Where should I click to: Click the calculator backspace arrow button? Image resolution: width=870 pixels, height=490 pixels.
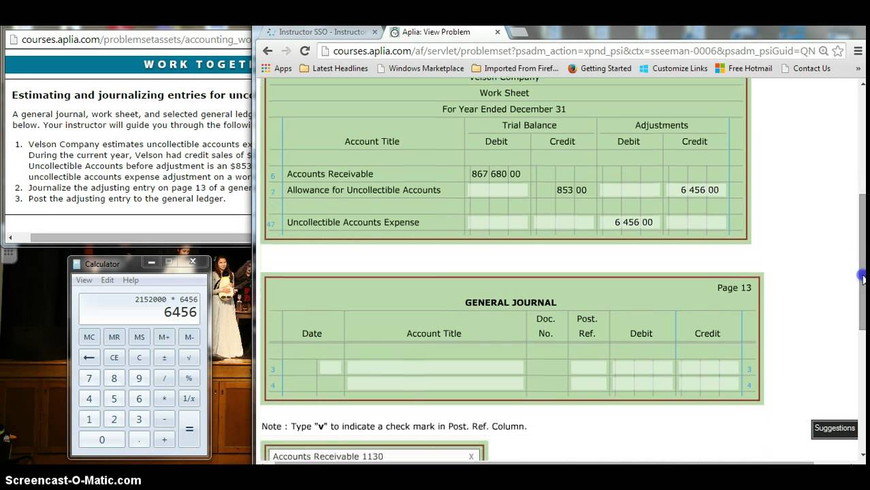tap(89, 357)
